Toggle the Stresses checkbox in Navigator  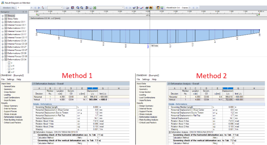point(6,16)
